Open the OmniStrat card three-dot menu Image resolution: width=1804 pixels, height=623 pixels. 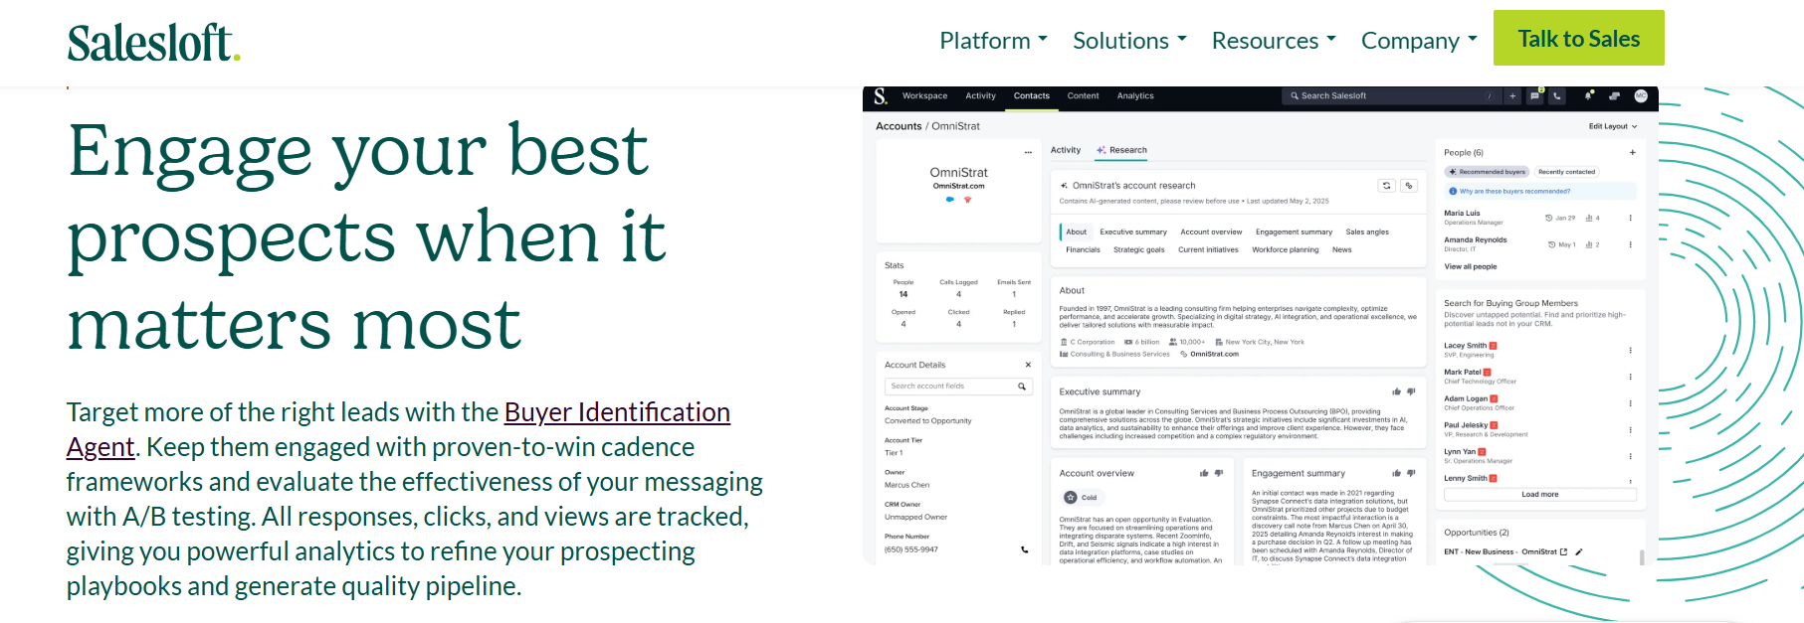1029,152
